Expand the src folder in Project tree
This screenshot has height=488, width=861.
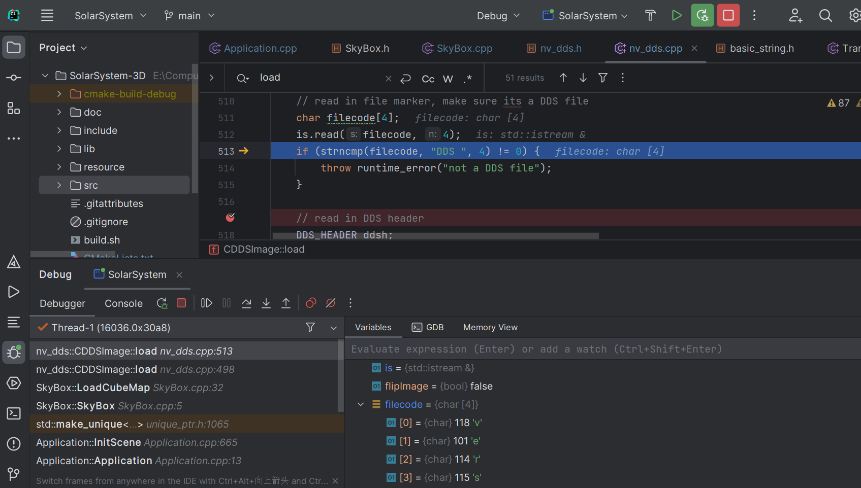click(58, 185)
